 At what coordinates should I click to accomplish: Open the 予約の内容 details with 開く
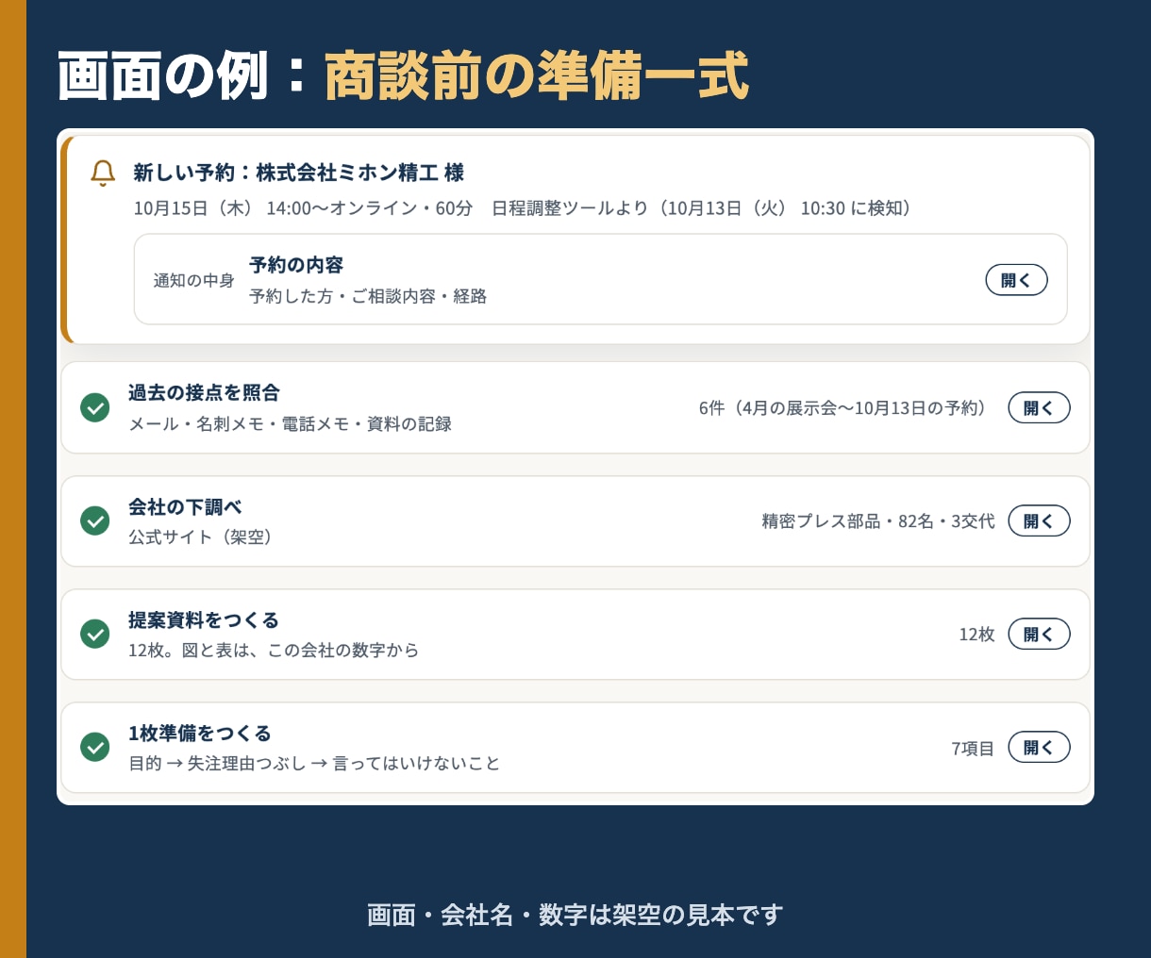click(1016, 280)
